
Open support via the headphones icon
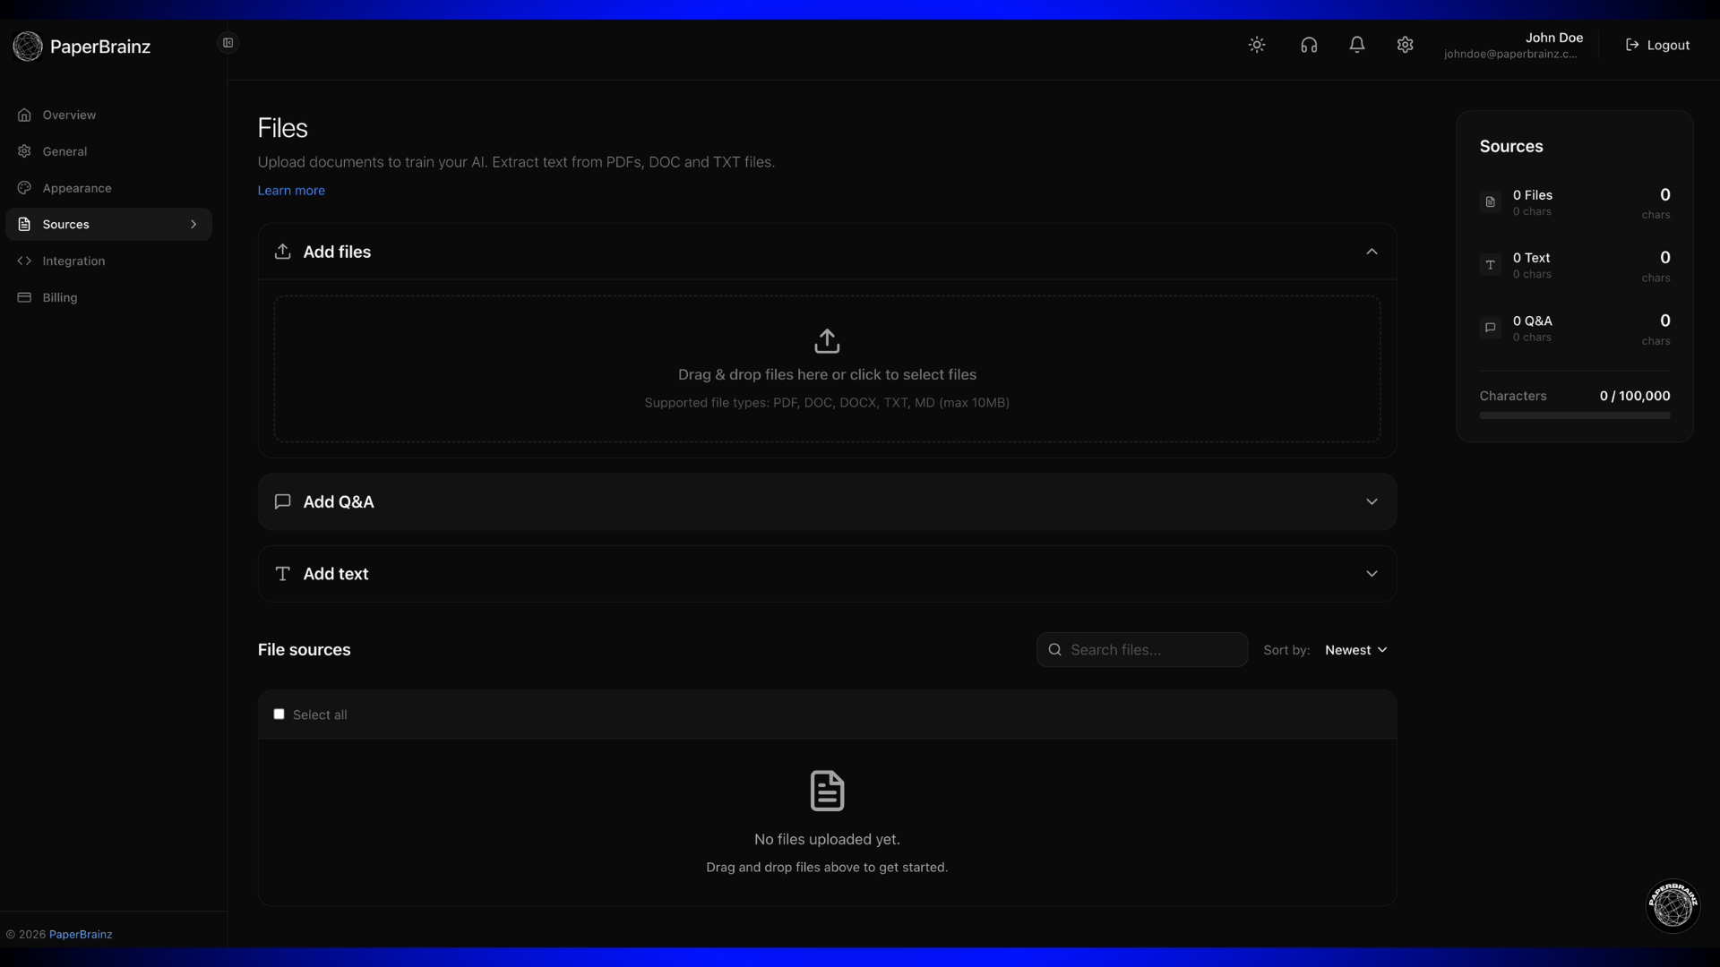point(1309,44)
